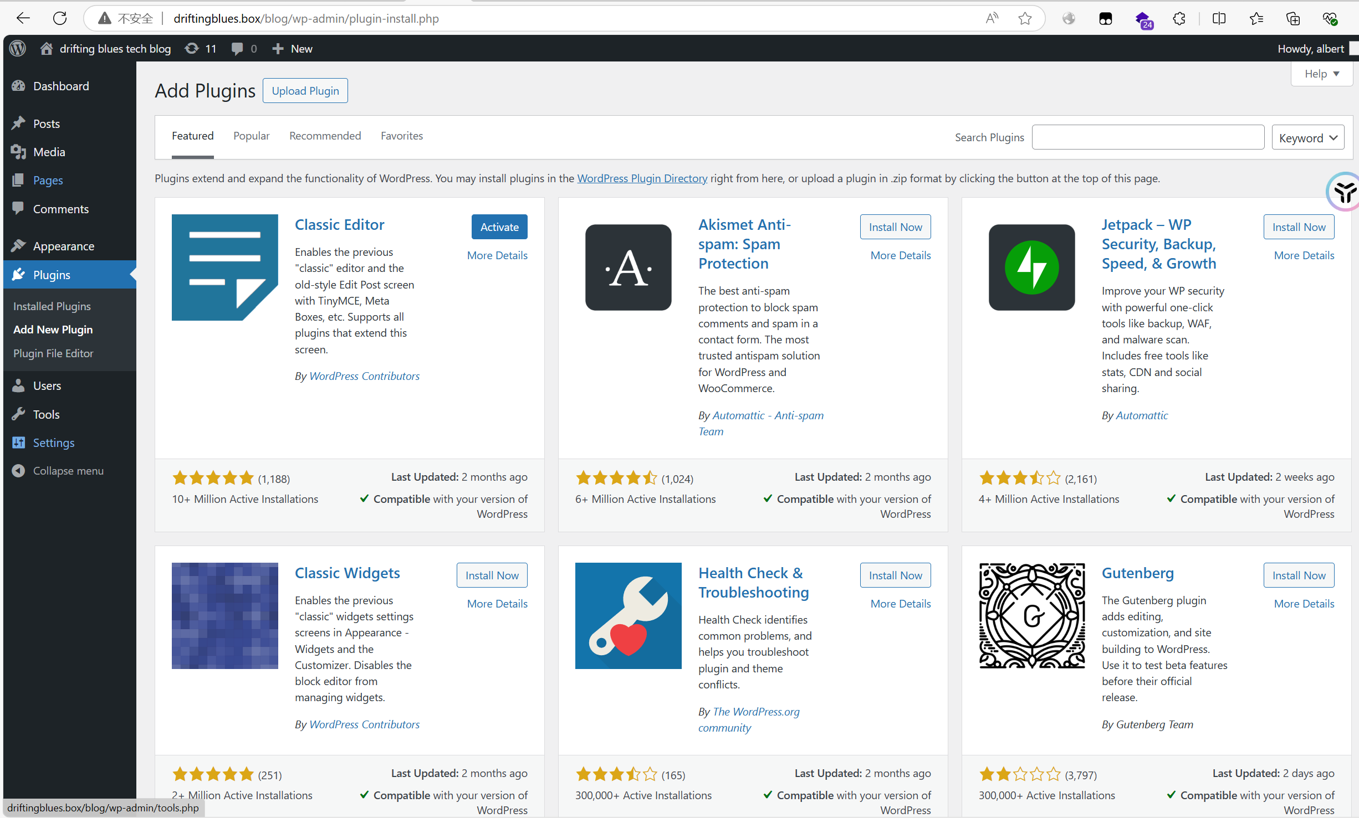Click the floating assistant icon on the right edge
1359x818 pixels.
coord(1343,192)
